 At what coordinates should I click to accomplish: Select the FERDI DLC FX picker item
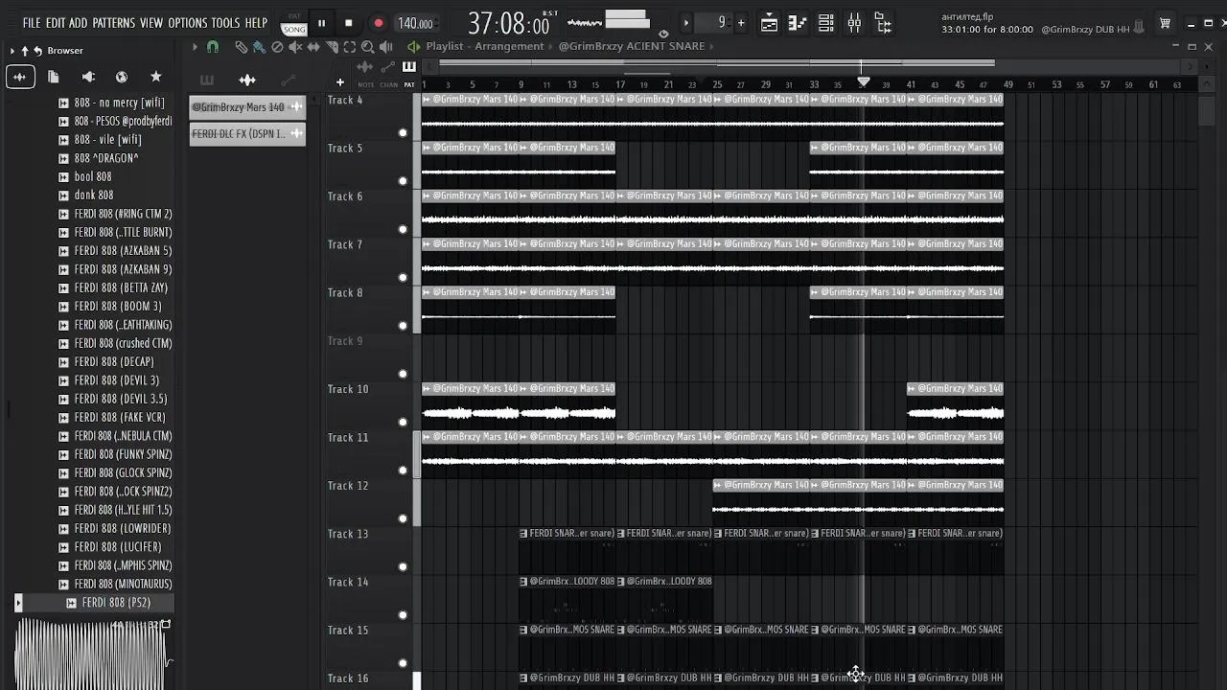pyautogui.click(x=247, y=134)
